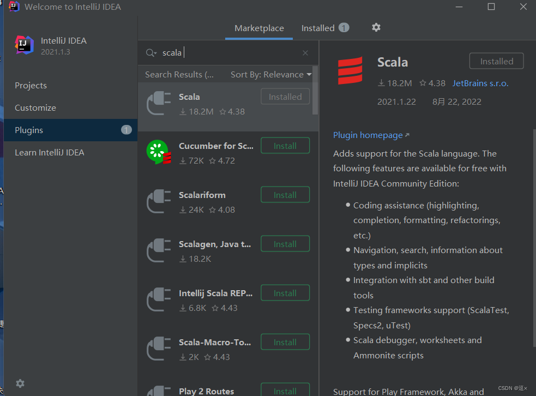Click the Scalagen plugin icon
The width and height of the screenshot is (536, 396).
click(x=158, y=251)
